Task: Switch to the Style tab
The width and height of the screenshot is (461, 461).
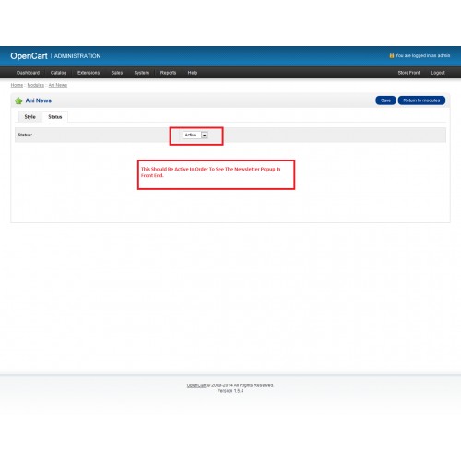Action: coord(30,117)
